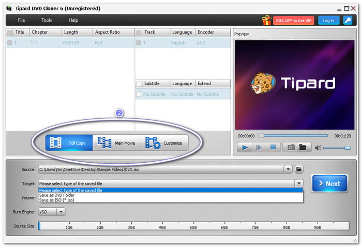Minimize the DVD Cloner window
Screen dimensions: 362x247
point(339,10)
